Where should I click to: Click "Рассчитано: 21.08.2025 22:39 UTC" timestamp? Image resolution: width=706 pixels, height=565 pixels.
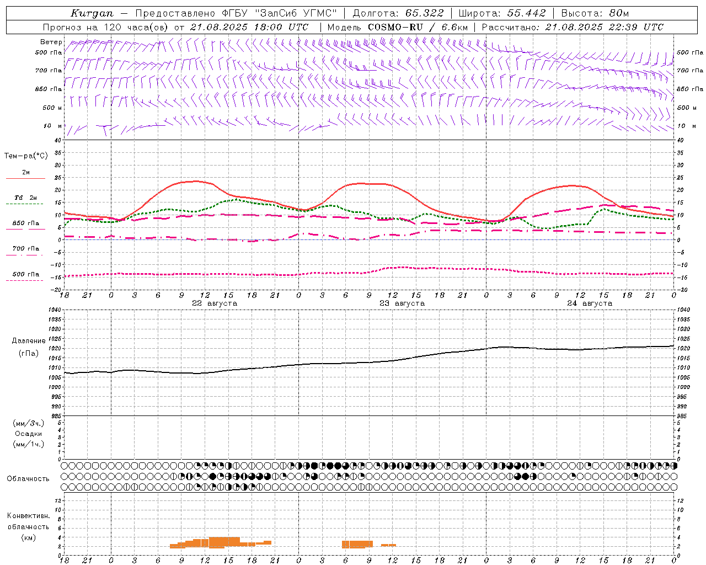tap(573, 27)
